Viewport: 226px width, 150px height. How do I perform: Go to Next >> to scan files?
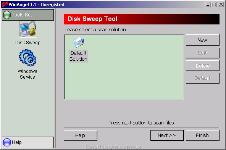click(x=167, y=135)
